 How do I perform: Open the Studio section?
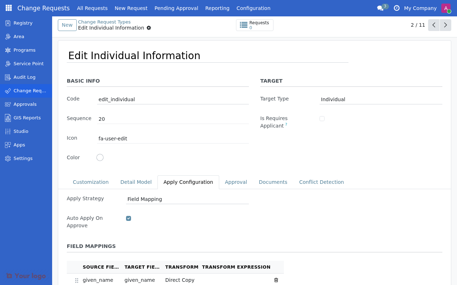pos(21,131)
